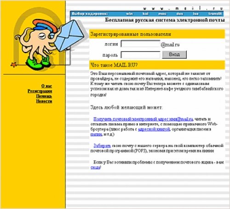
Task: Click the Вход login button
Action: pos(174,55)
